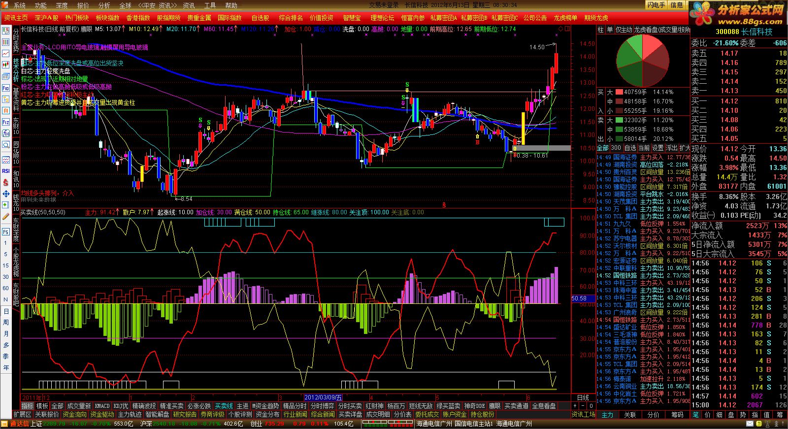The height and width of the screenshot is (429, 788).
Task: Select the 60 minute period
Action: pyautogui.click(x=6, y=288)
